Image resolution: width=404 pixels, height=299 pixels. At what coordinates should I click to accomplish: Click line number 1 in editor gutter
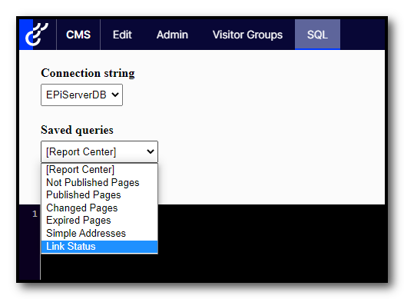[35, 214]
